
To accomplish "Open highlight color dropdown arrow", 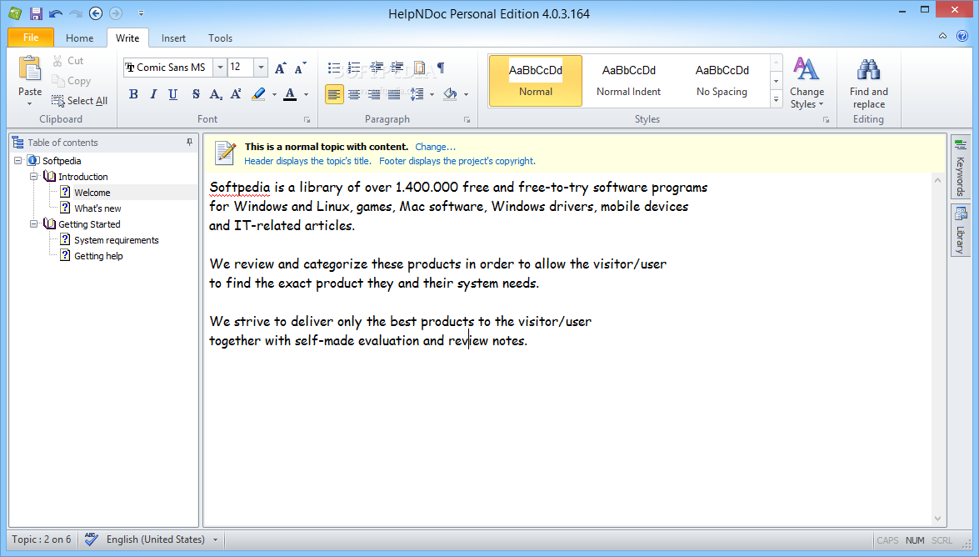I will [x=273, y=95].
